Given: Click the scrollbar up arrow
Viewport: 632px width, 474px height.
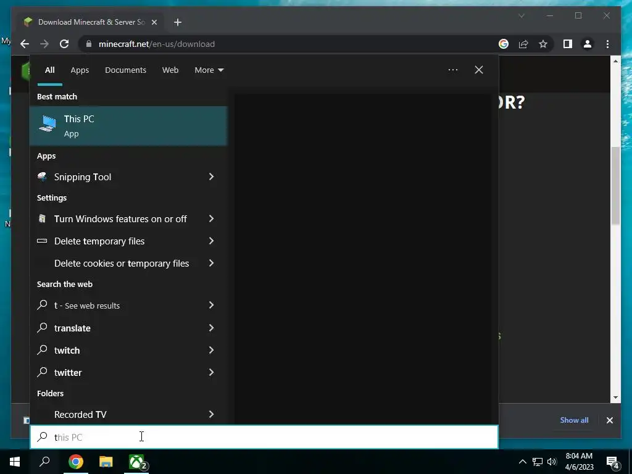Looking at the screenshot, I should (x=615, y=61).
